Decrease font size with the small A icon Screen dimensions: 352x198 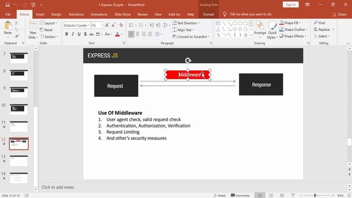[x=113, y=25]
